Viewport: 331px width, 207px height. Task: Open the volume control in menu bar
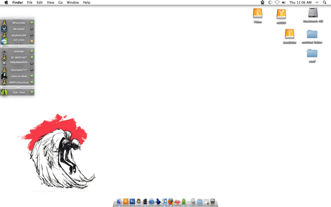[284, 2]
